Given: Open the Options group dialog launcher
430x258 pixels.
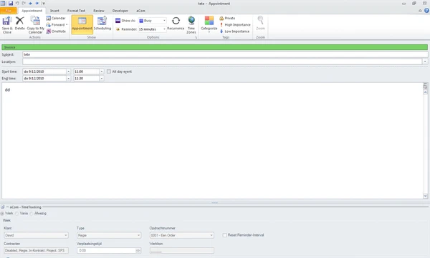Looking at the screenshot, I should click(196, 37).
